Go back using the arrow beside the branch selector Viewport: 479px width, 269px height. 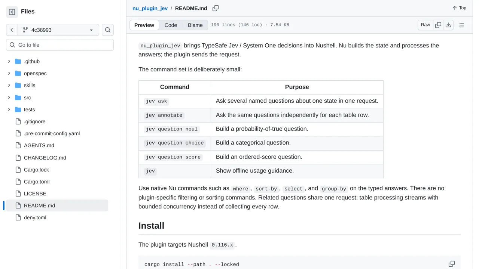click(x=12, y=30)
